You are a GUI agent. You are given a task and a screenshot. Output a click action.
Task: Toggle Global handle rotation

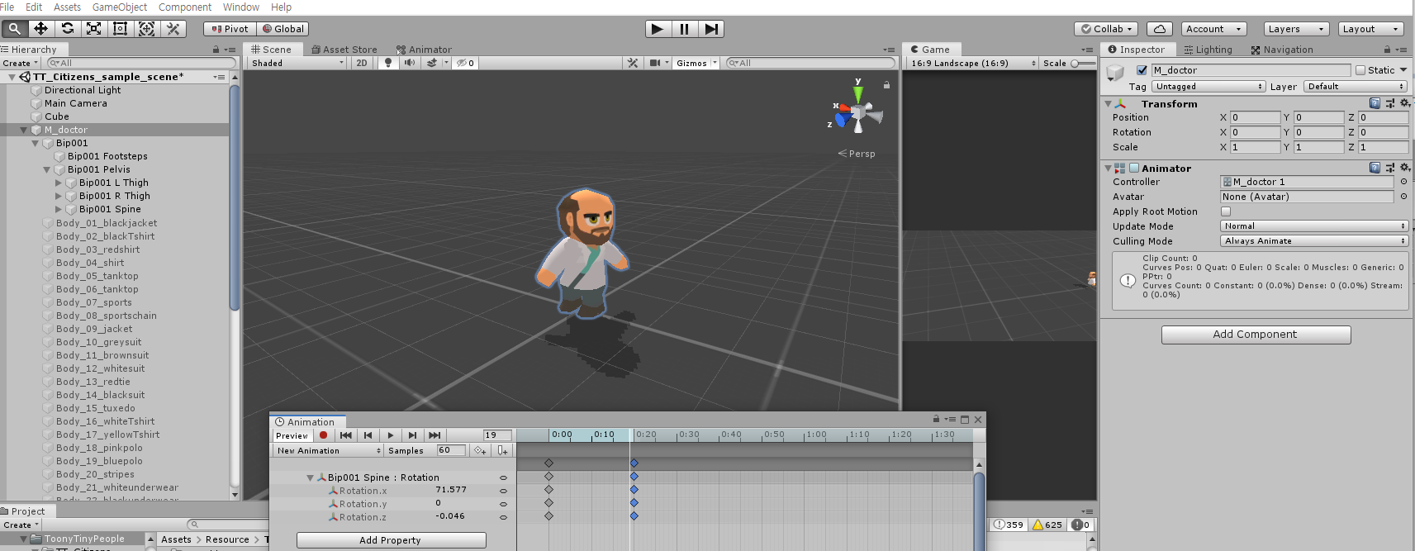click(x=283, y=29)
